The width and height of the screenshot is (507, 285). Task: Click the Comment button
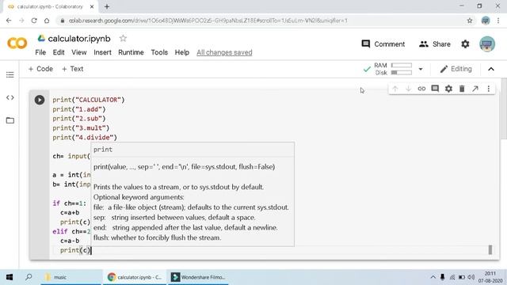pos(383,44)
